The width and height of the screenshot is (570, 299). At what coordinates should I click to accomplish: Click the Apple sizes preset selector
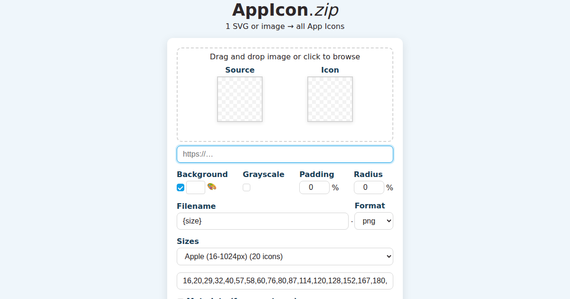pos(285,256)
